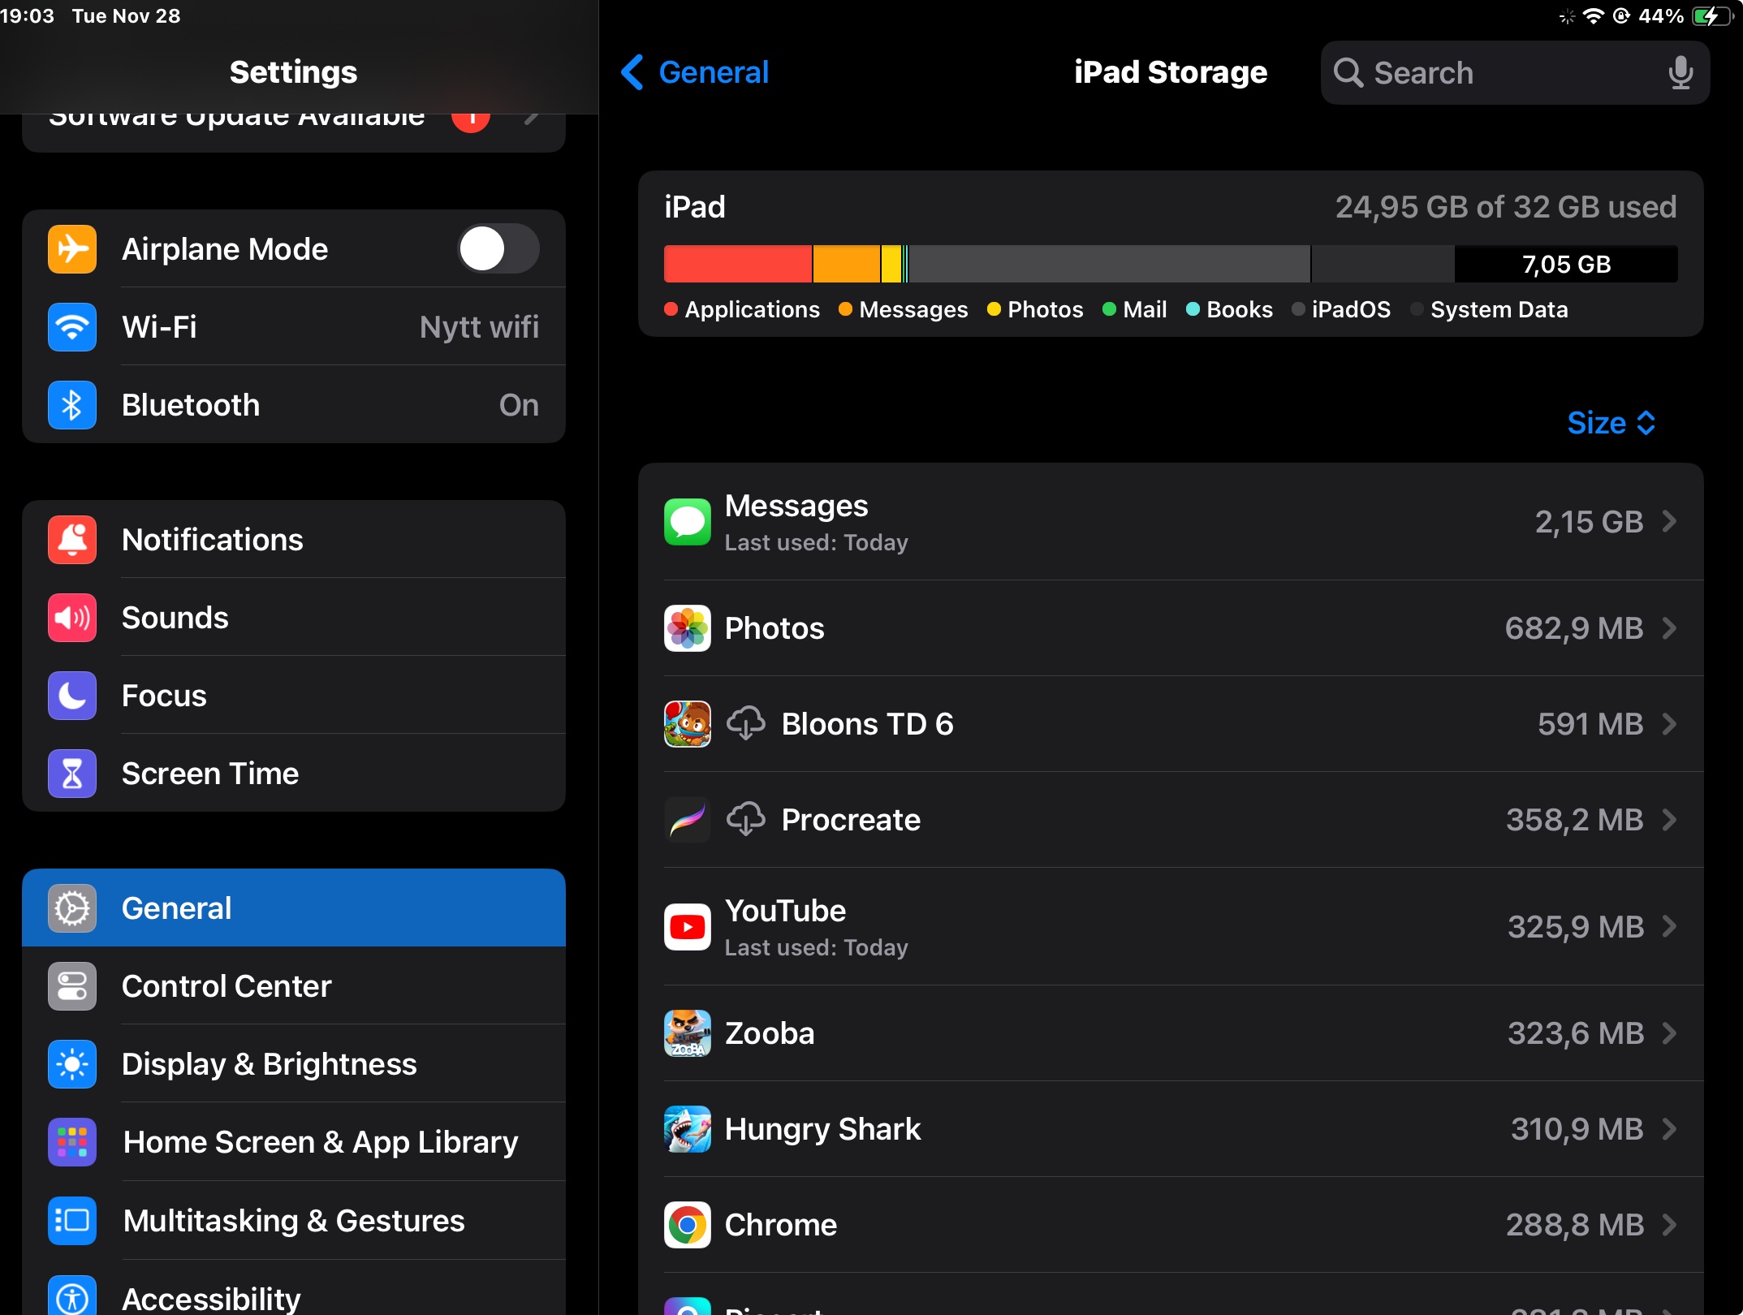Select the Bluetooth icon in the sidebar
This screenshot has width=1743, height=1315.
(x=71, y=404)
